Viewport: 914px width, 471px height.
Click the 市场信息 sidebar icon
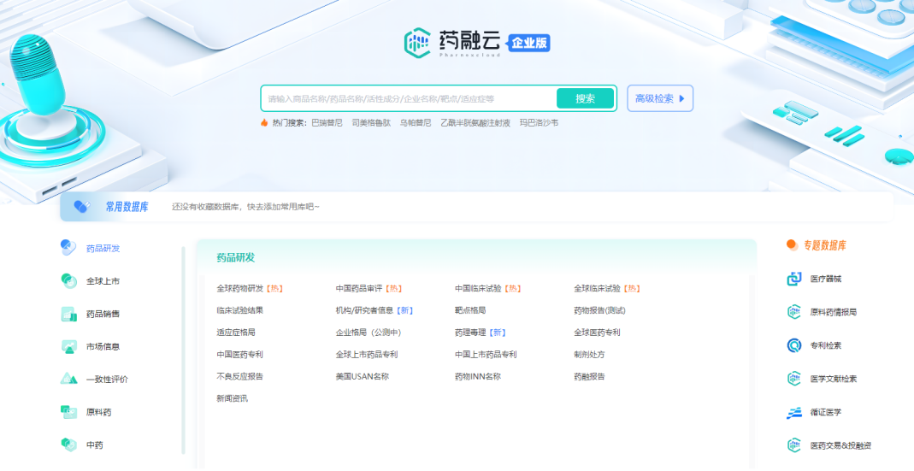68,346
